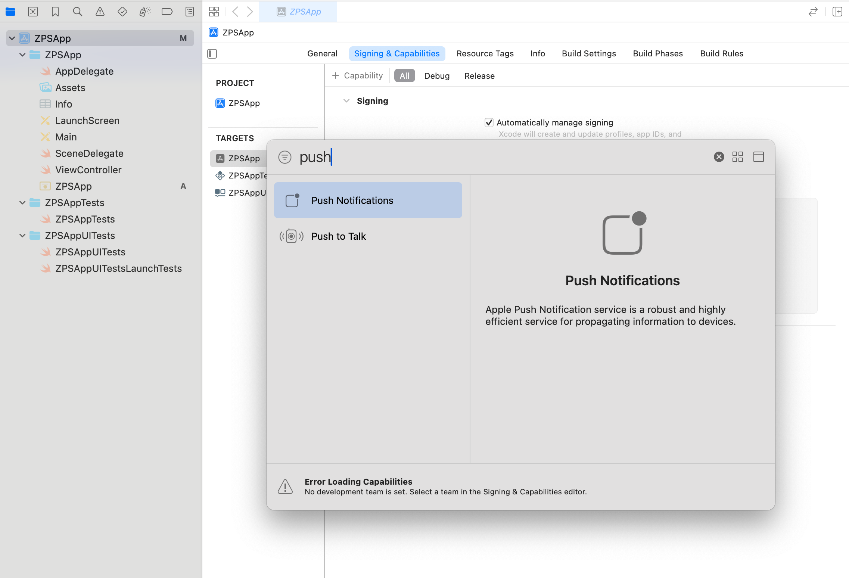Open the issue navigator warning icon
The height and width of the screenshot is (578, 849).
[100, 12]
